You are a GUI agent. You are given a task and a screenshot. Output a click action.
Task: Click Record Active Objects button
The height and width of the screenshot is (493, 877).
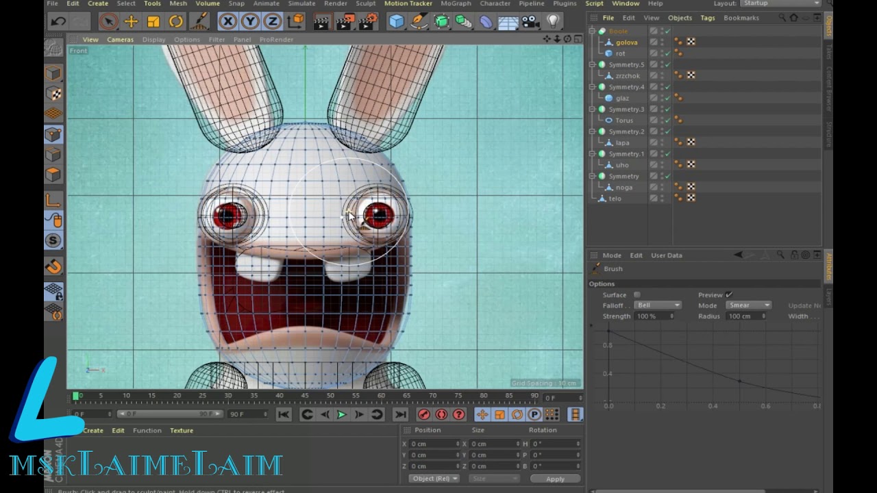[x=424, y=415]
